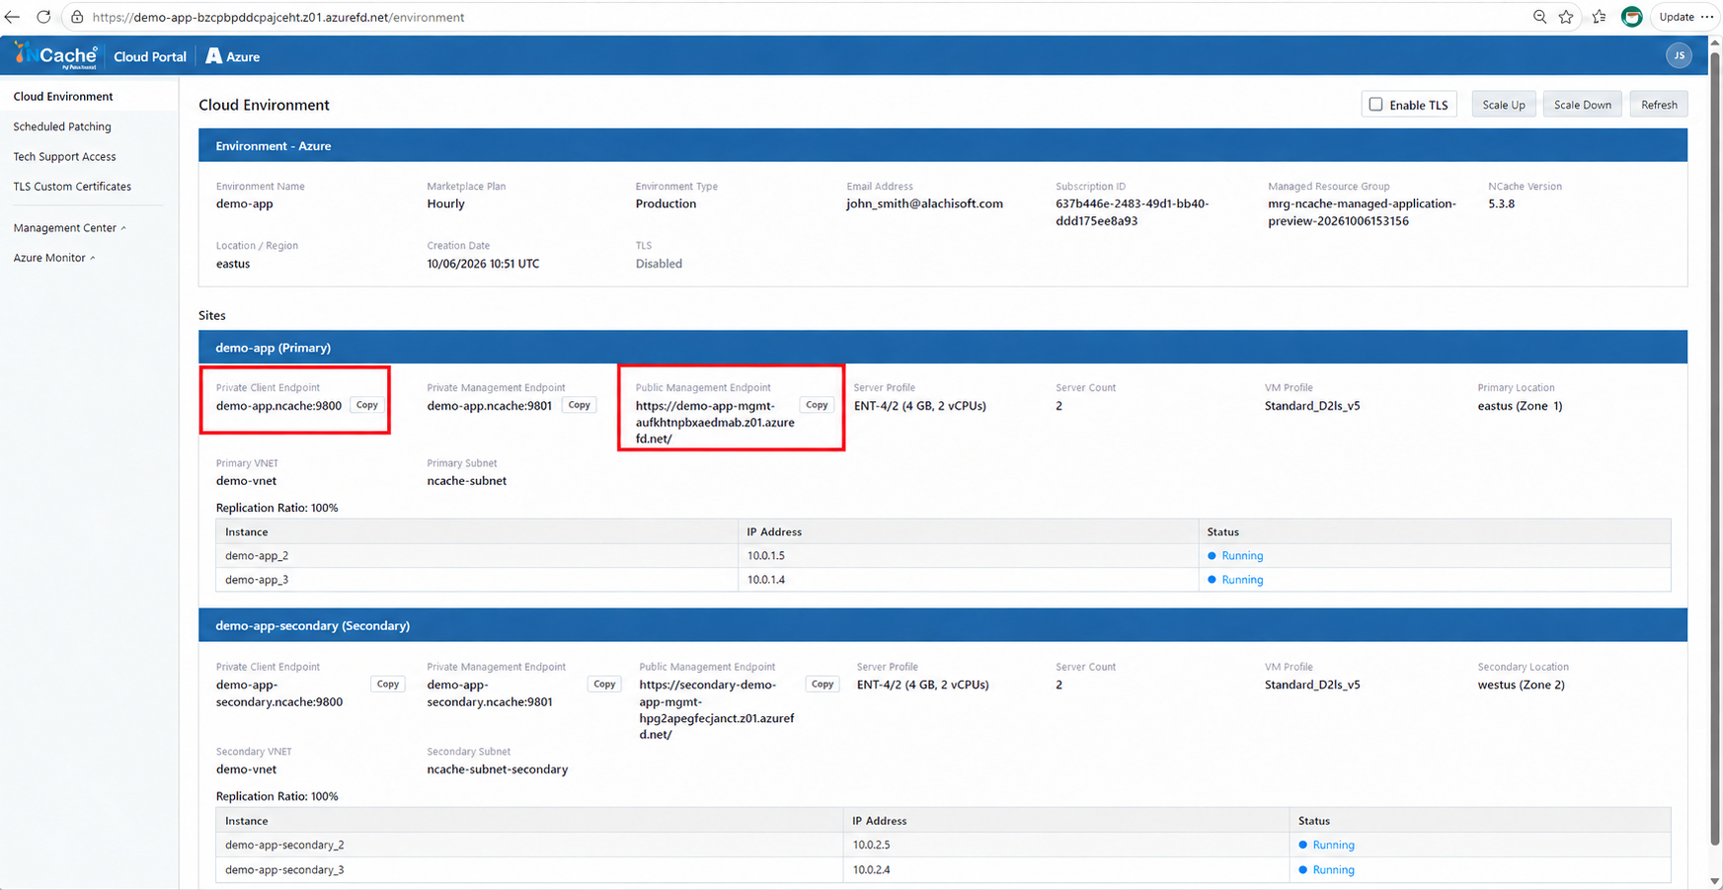Click the Refresh button
1723x890 pixels.
point(1659,105)
